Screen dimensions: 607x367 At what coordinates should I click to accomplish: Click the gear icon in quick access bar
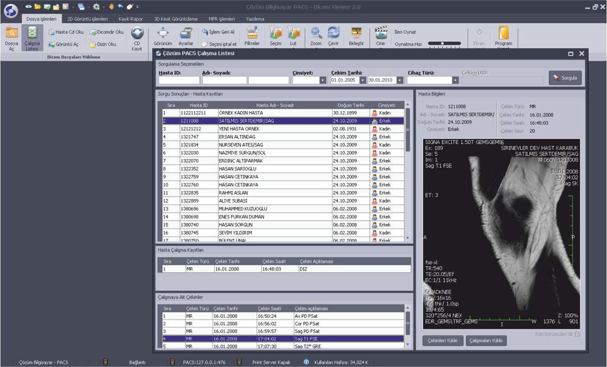point(96,7)
